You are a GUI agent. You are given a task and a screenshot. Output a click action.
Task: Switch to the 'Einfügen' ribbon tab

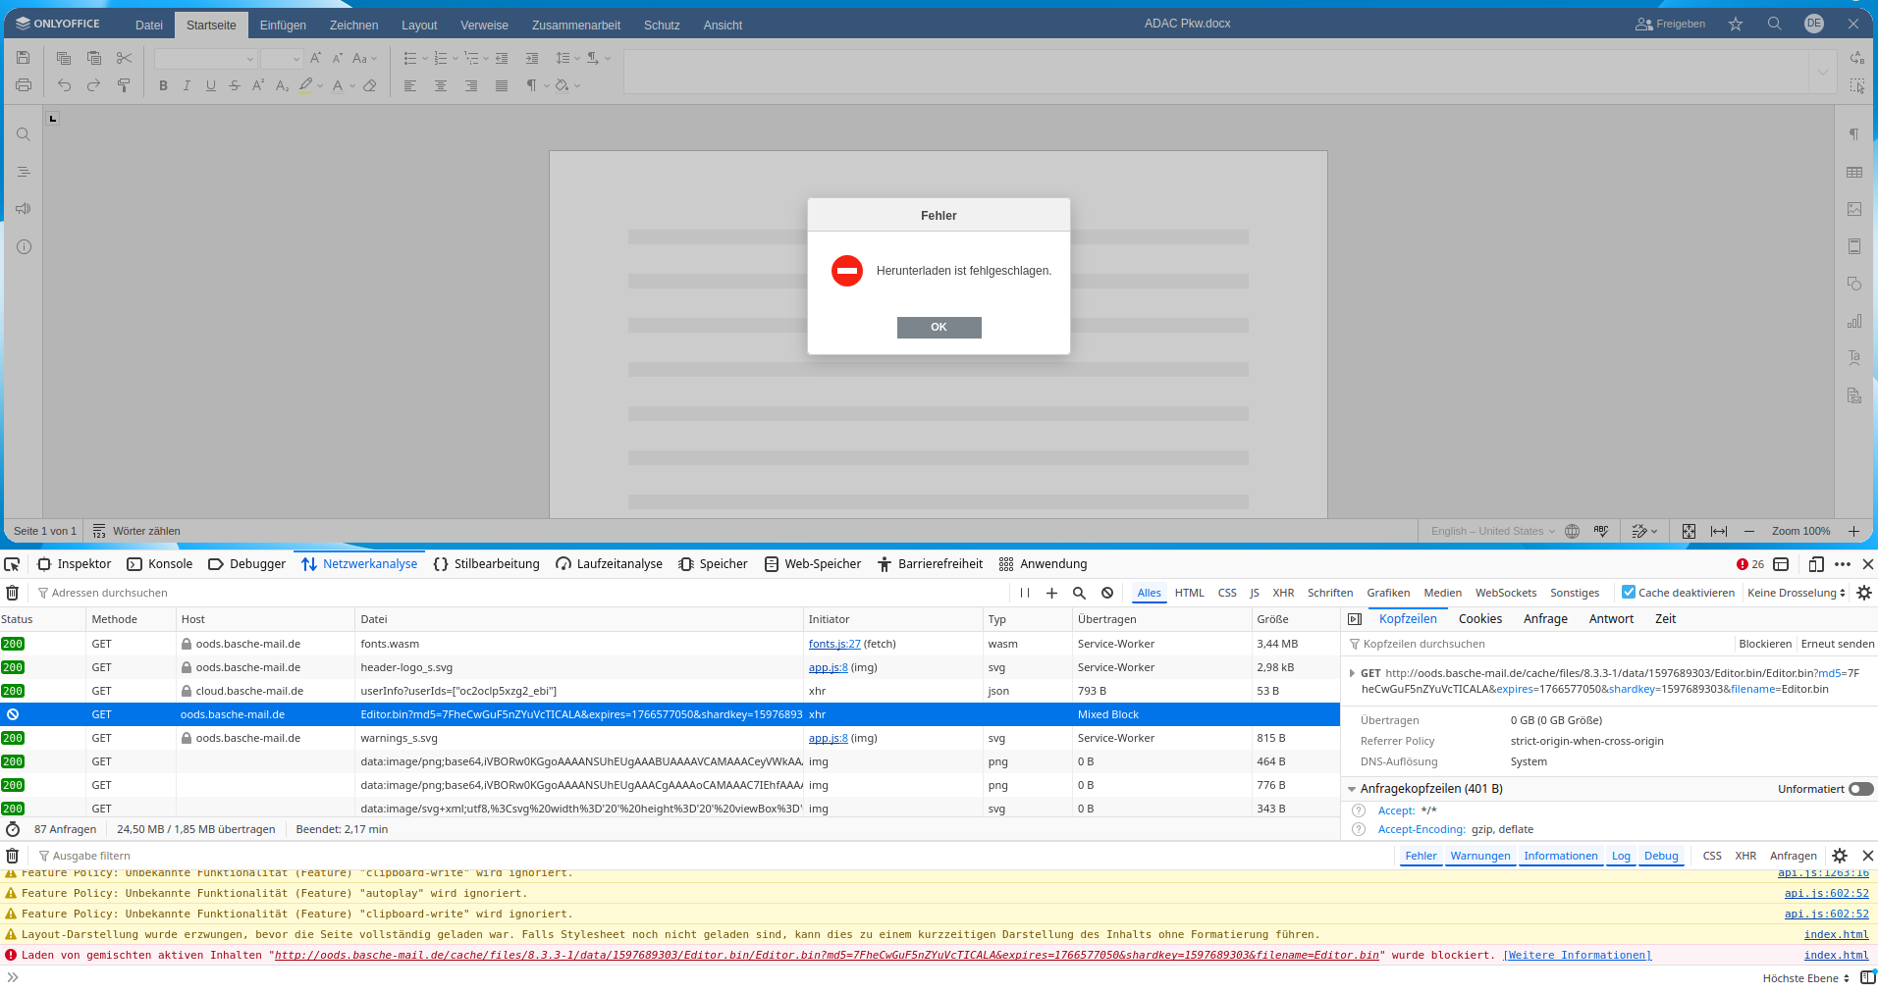[x=283, y=26]
